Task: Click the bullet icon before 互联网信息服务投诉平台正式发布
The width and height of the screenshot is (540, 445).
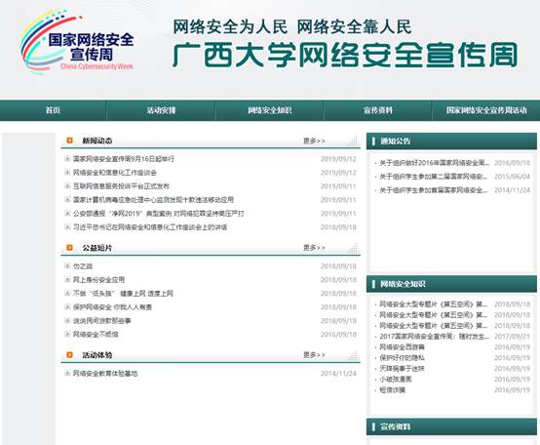Action: point(67,186)
